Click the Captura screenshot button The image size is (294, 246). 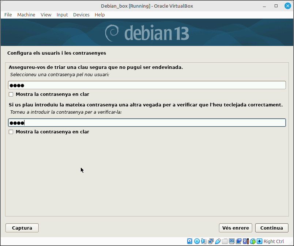22,228
